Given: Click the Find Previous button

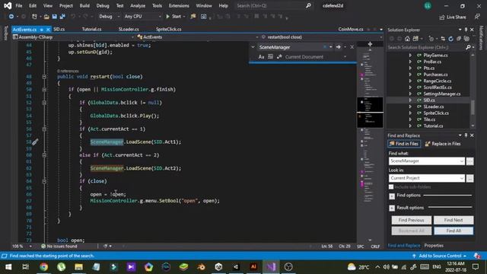Looking at the screenshot, I should pos(411,220).
